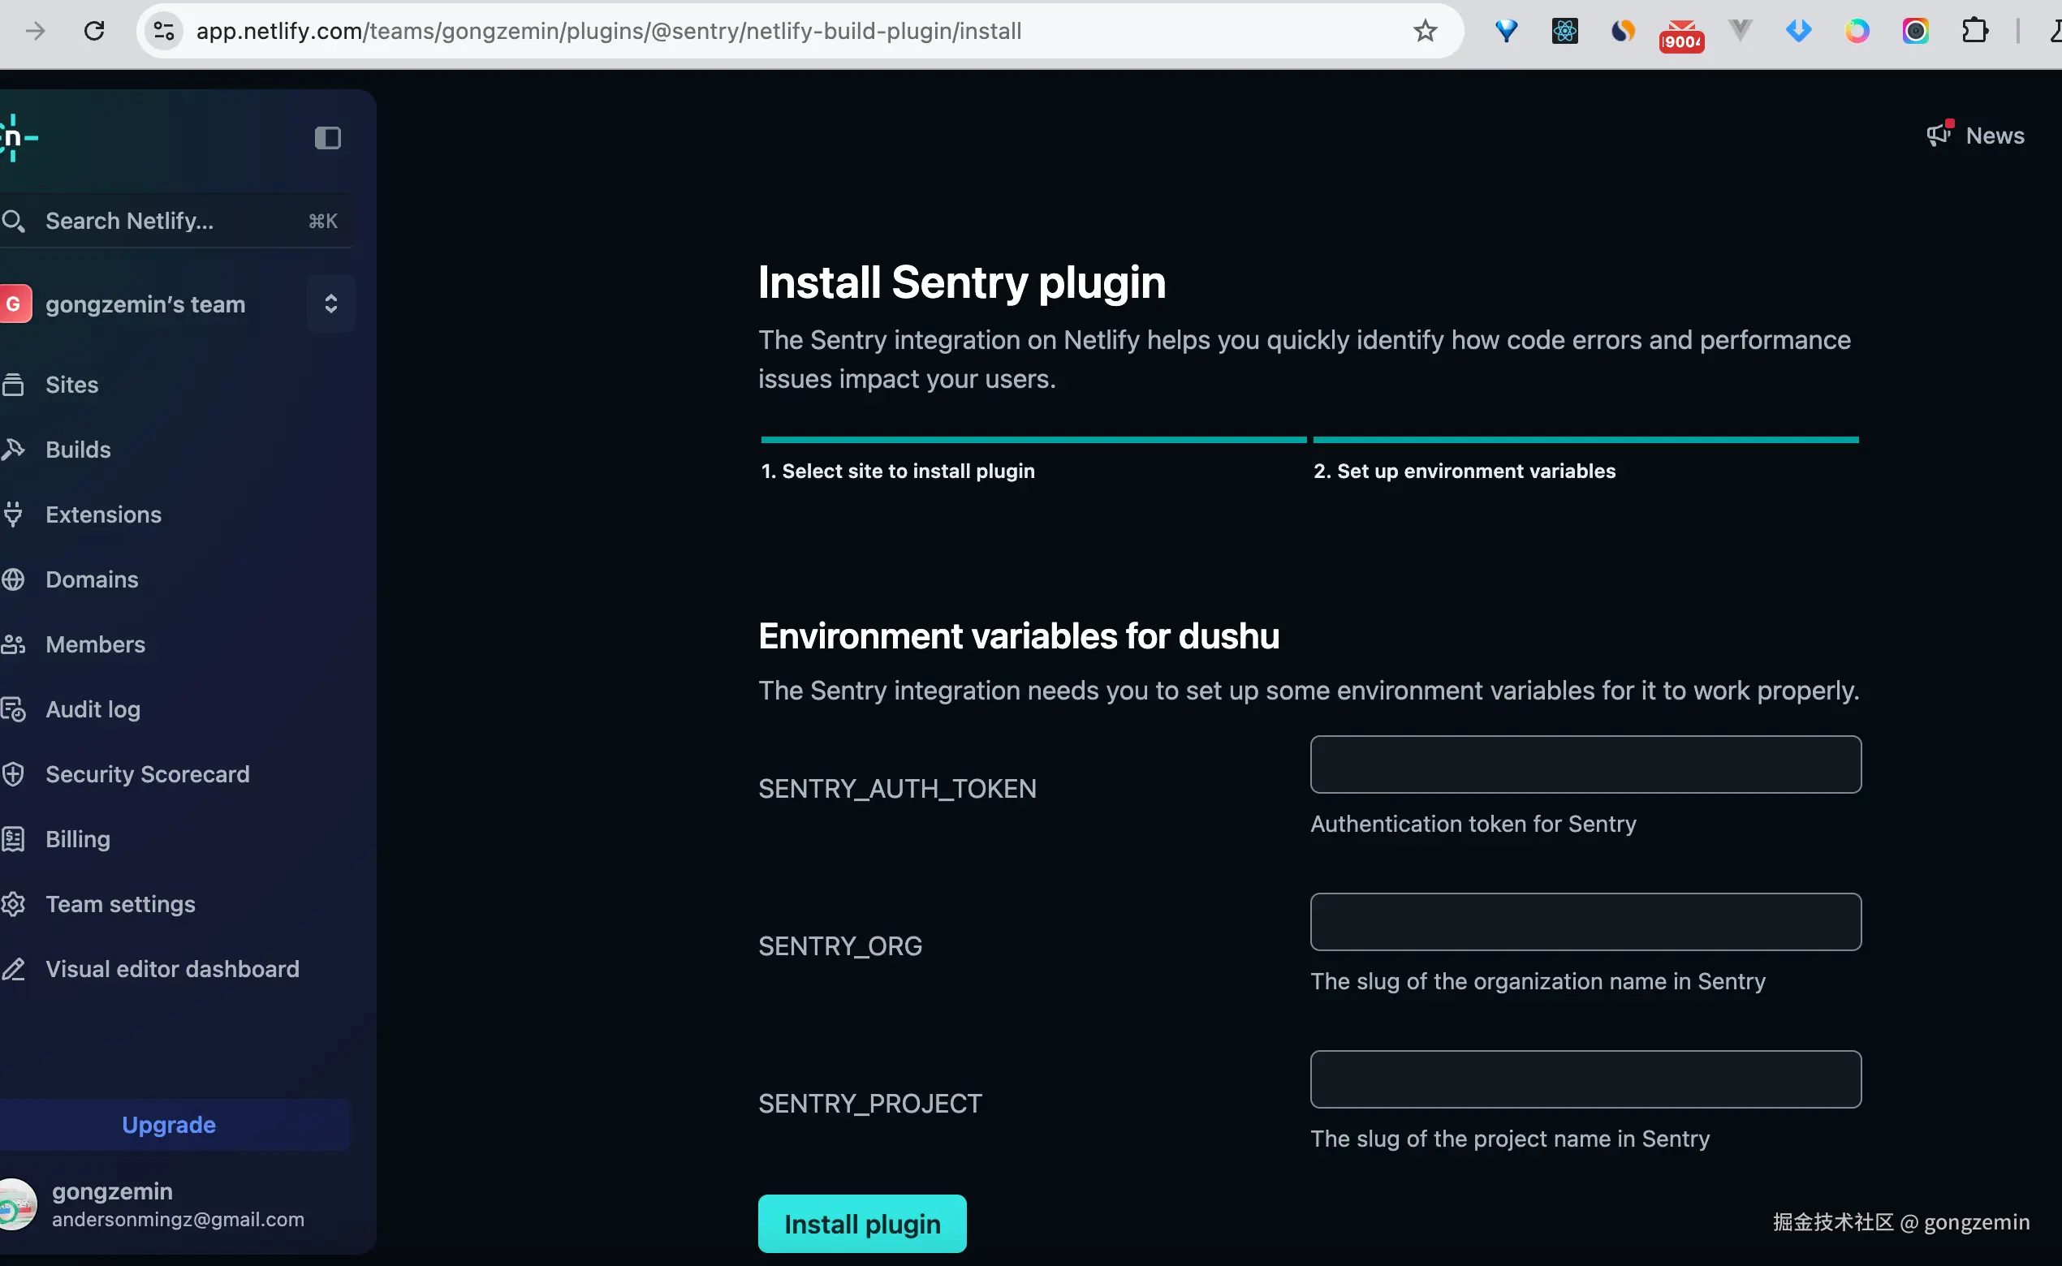The width and height of the screenshot is (2062, 1266).
Task: Click the Extensions plug icon
Action: 14,514
